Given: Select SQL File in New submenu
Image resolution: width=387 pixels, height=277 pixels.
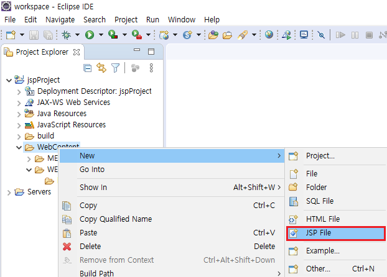Looking at the screenshot, I should point(336,201).
